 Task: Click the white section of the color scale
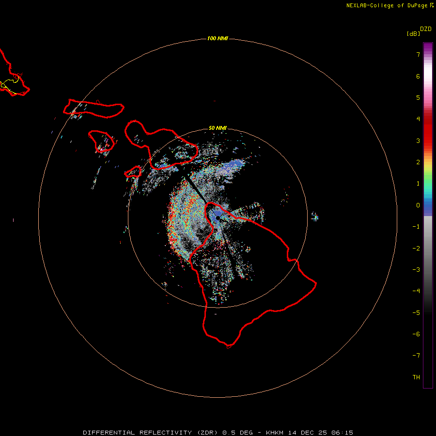(x=428, y=72)
